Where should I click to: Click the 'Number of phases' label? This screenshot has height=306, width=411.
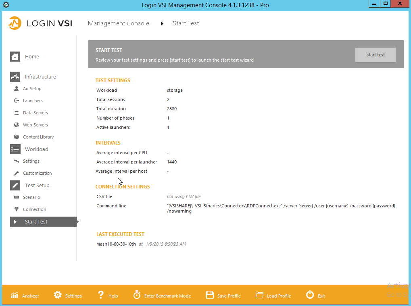(115, 118)
